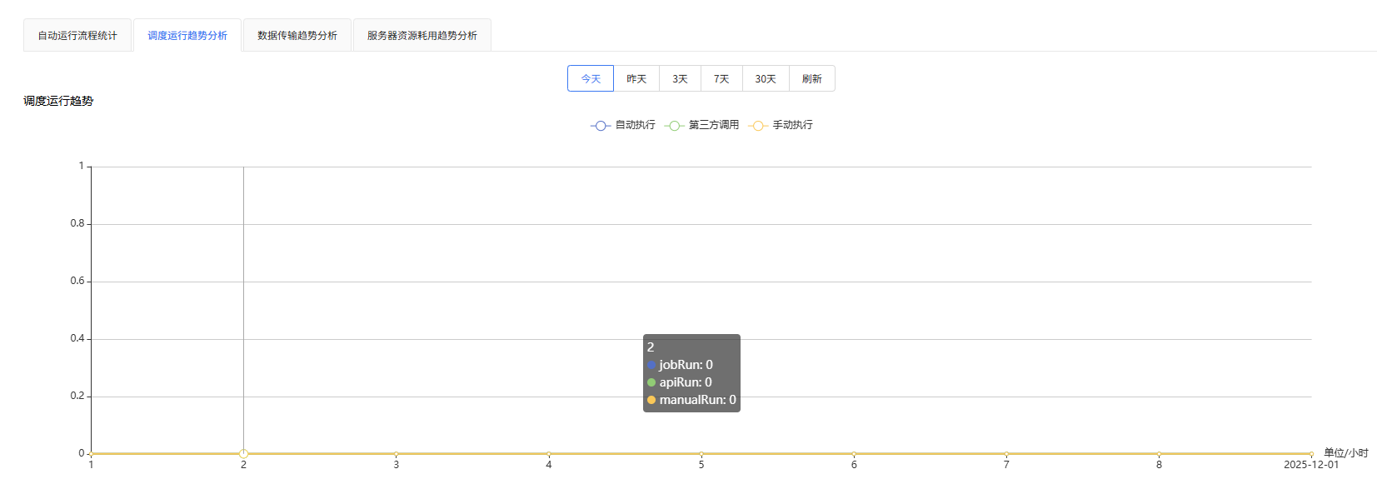Open the 自动运行流程统计 tab
The image size is (1377, 479).
77,36
